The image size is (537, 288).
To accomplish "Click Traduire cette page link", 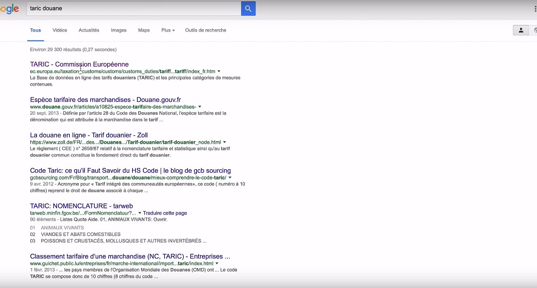I will (x=165, y=213).
